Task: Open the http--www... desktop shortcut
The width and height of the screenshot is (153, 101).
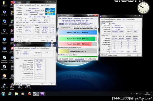Action: [4, 68]
